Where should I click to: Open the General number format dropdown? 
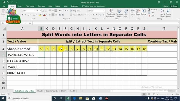pos(104,11)
